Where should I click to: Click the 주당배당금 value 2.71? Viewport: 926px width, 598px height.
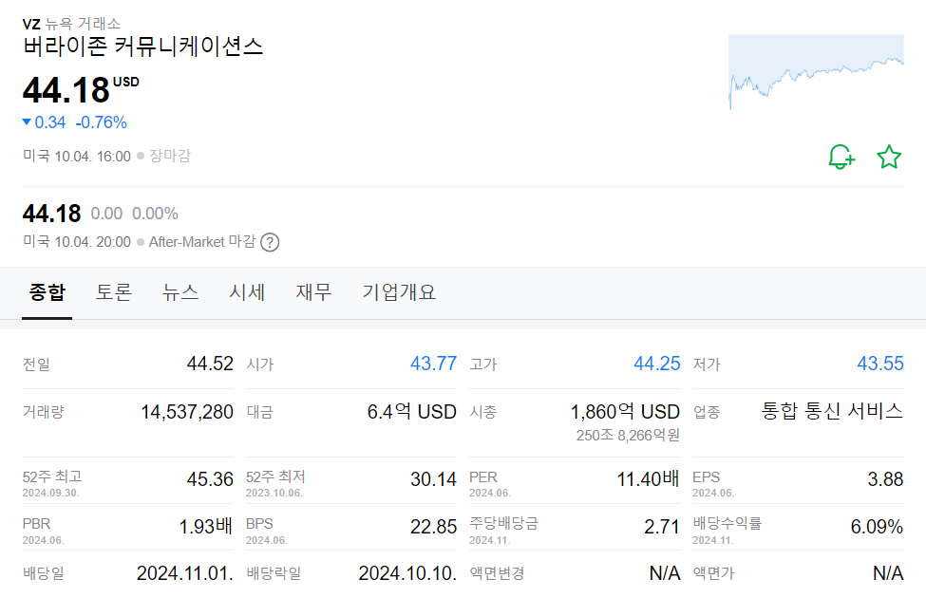coord(662,527)
